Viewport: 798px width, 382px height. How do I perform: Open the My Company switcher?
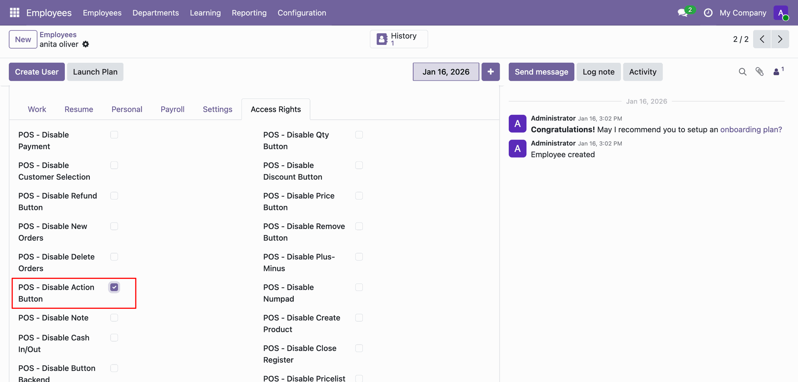click(x=743, y=13)
